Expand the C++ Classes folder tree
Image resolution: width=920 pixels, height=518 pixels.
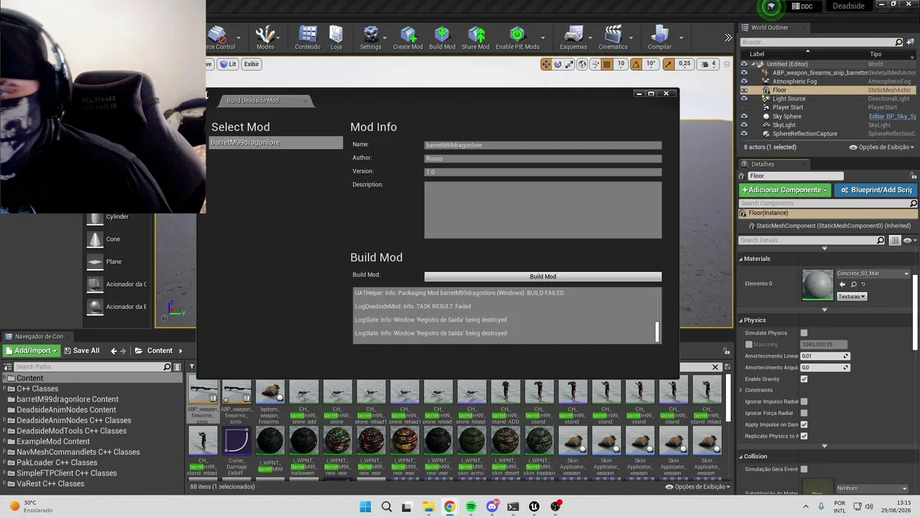pyautogui.click(x=4, y=388)
